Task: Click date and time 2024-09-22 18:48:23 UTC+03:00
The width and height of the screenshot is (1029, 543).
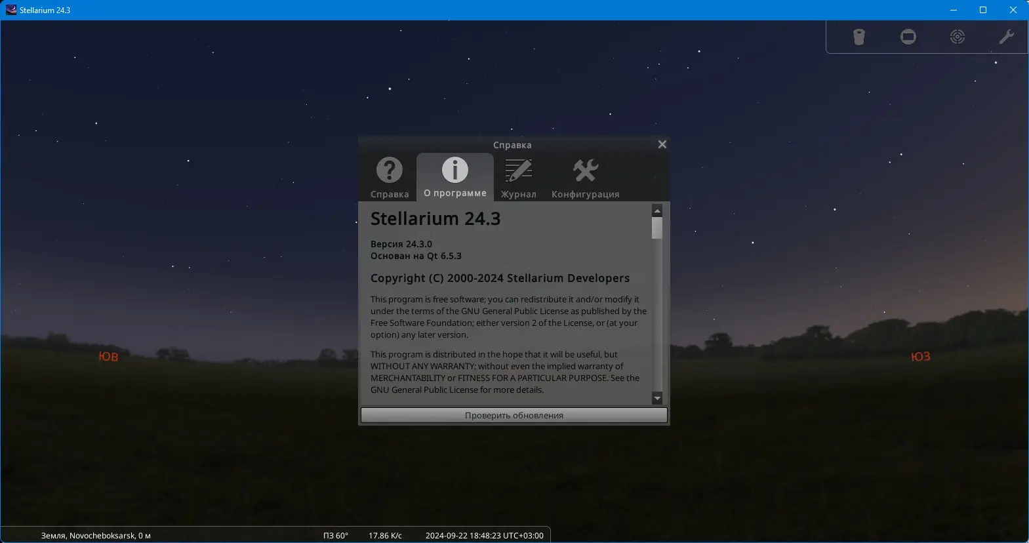Action: point(485,535)
